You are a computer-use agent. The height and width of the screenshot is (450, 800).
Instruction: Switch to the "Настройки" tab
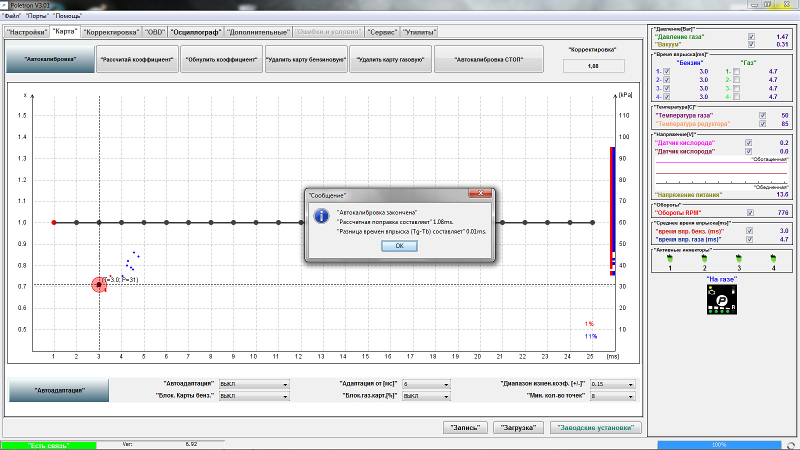pos(27,32)
